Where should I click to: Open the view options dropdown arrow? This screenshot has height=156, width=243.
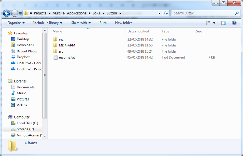pos(214,23)
